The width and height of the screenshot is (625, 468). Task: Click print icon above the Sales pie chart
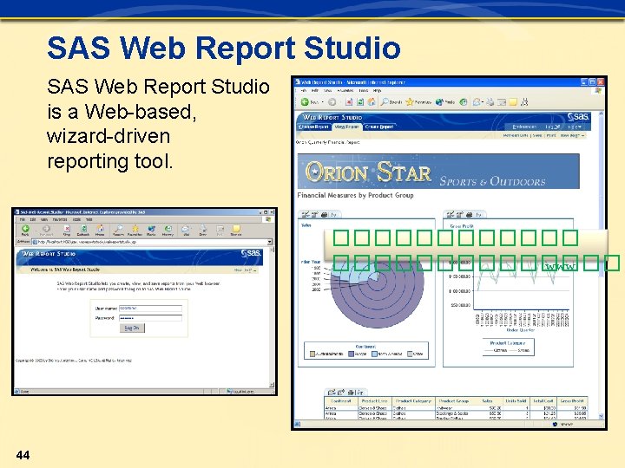point(324,215)
